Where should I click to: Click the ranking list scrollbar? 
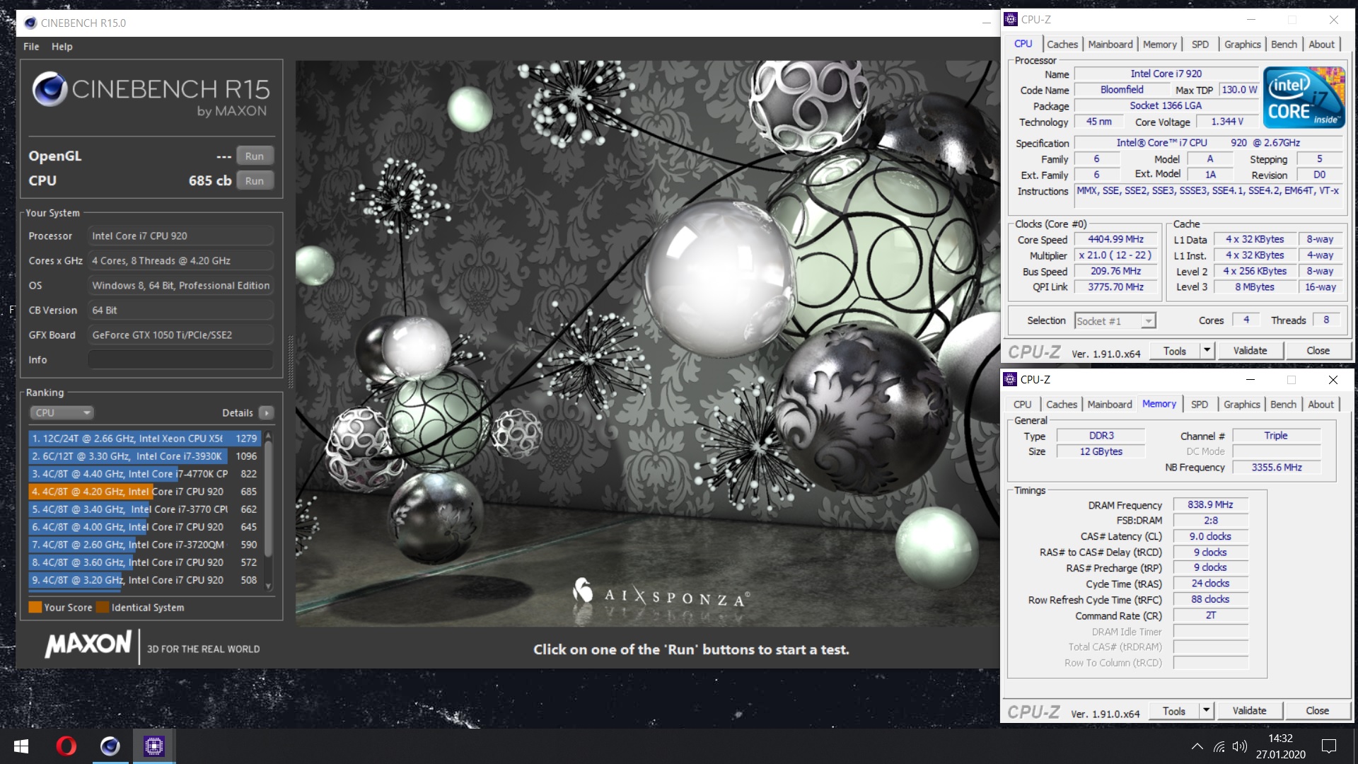pyautogui.click(x=268, y=499)
